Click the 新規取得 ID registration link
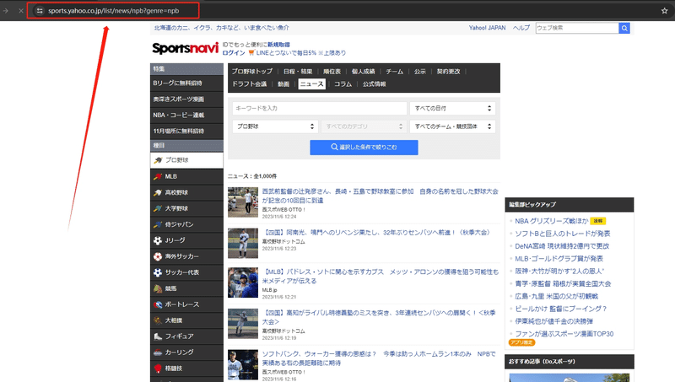675x382 pixels. point(278,45)
